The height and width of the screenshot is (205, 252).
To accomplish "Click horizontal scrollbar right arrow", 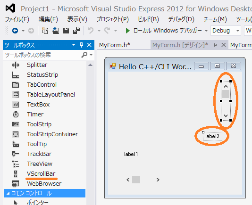I will pos(158,180).
